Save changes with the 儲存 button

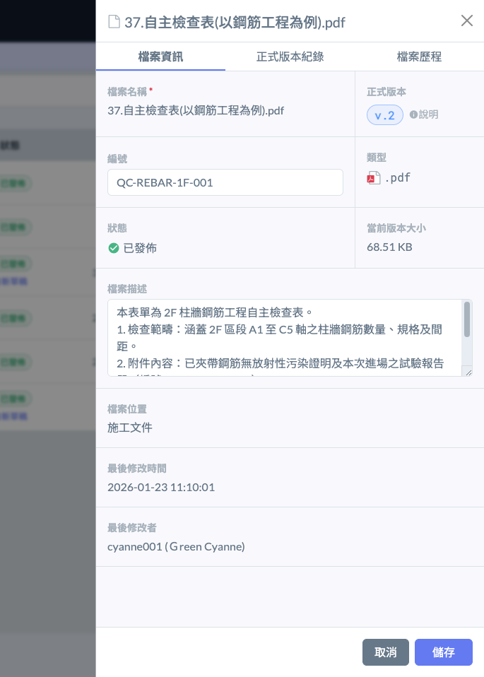(443, 652)
